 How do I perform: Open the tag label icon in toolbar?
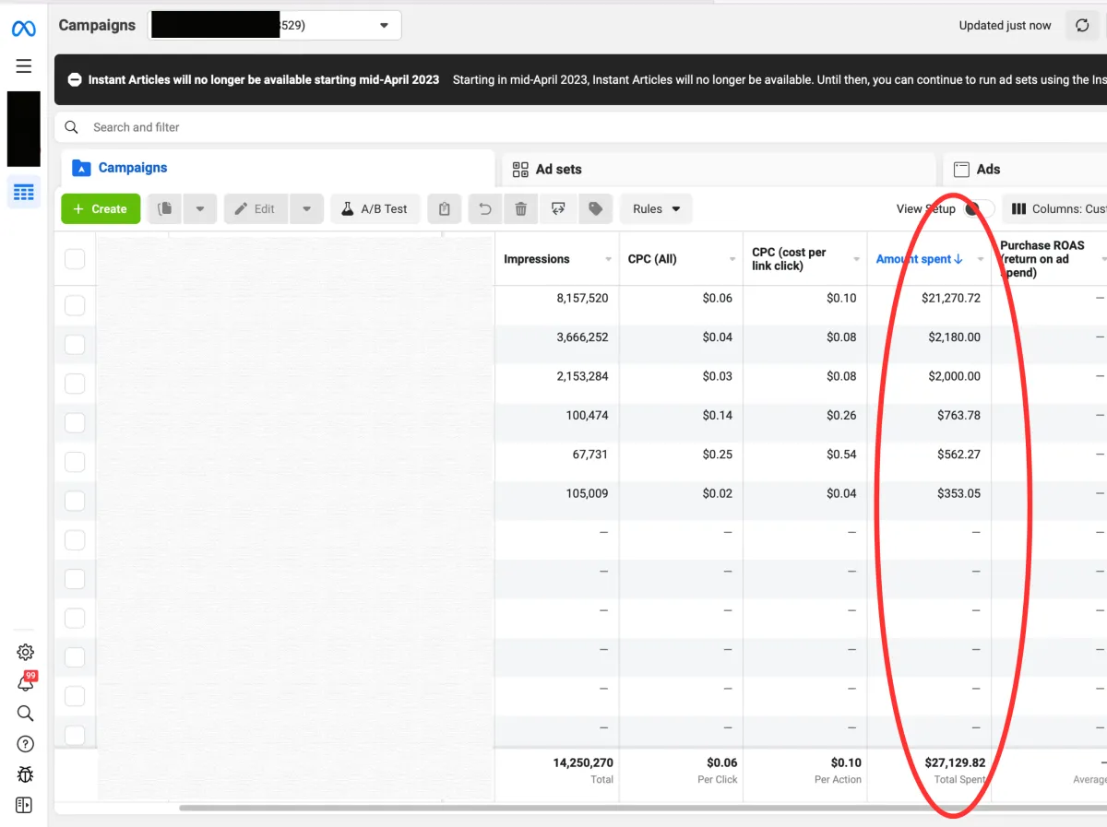coord(596,209)
